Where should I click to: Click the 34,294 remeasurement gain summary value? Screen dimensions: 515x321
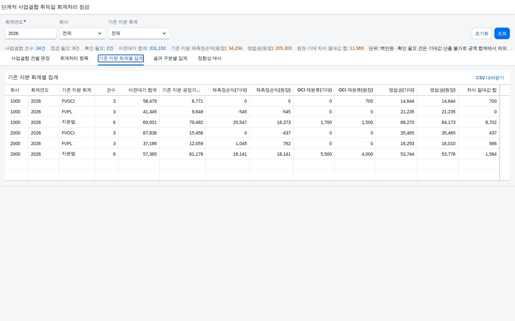click(x=235, y=48)
